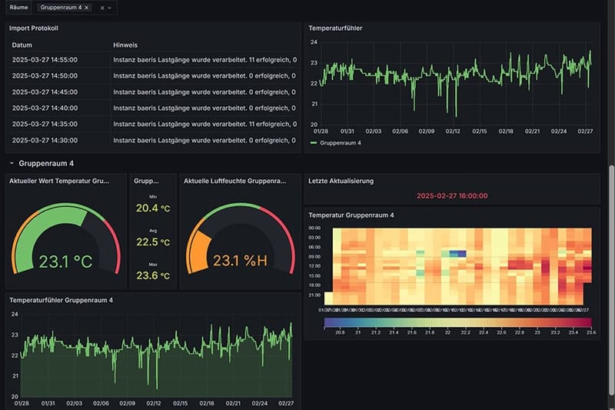Image resolution: width=615 pixels, height=410 pixels.
Task: Sort by the Hinweis column header
Action: coord(125,45)
